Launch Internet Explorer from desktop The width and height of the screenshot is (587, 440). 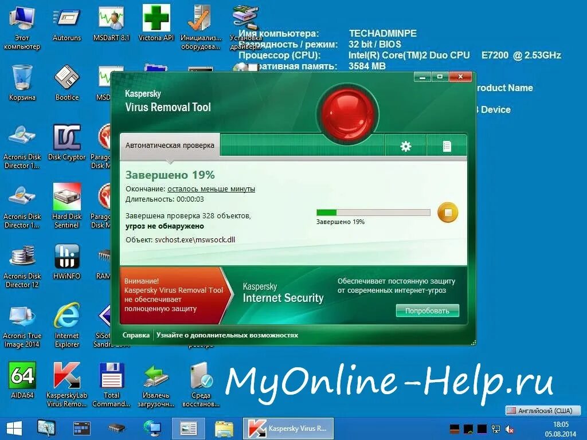point(66,325)
